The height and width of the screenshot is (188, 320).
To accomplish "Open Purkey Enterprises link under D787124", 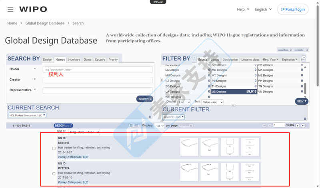I will pos(73,182).
